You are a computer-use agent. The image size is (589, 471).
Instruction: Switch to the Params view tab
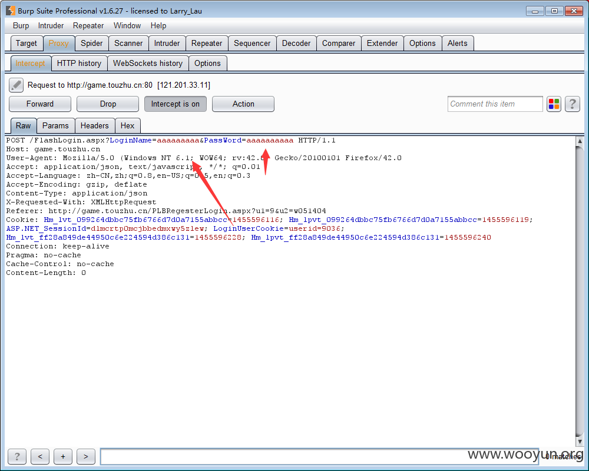[x=55, y=126]
